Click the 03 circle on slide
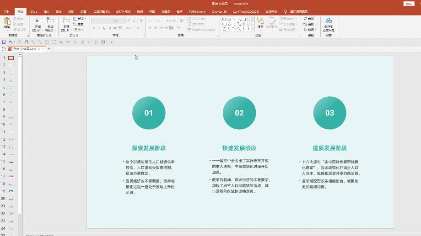421x236 pixels. (330, 113)
